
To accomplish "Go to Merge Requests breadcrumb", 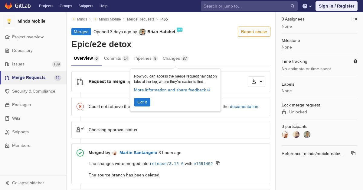I will (x=141, y=19).
